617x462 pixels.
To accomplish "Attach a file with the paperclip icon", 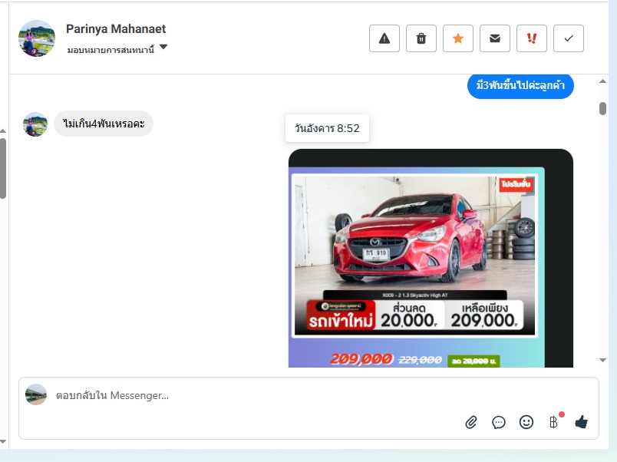I will click(x=471, y=422).
